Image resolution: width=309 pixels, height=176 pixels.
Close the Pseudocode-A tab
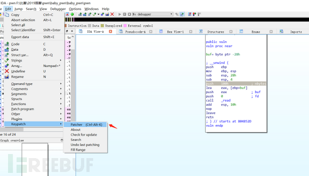[x=151, y=31]
